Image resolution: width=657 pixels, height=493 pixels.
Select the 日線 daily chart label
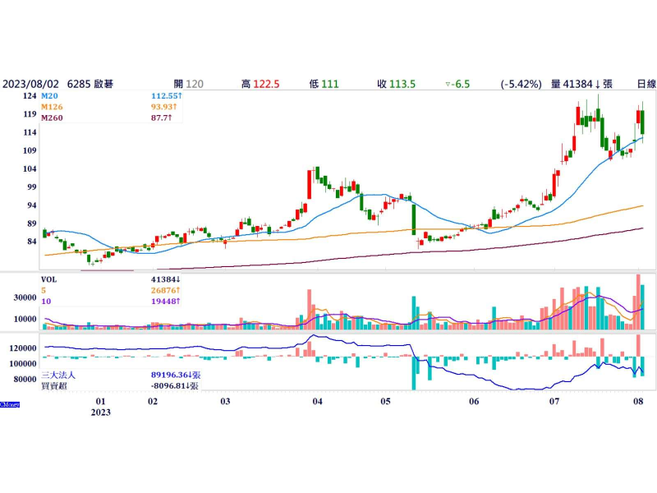coord(646,84)
